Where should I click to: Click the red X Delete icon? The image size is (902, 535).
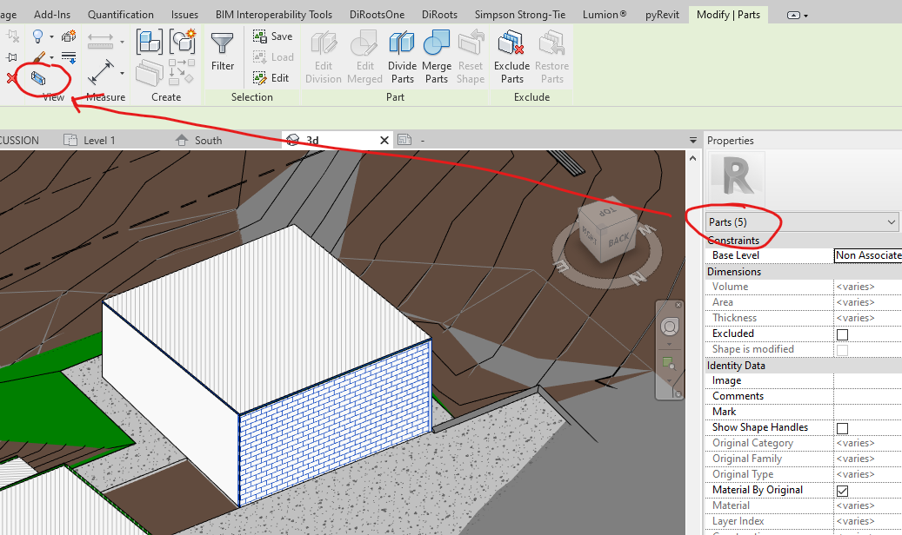[11, 77]
